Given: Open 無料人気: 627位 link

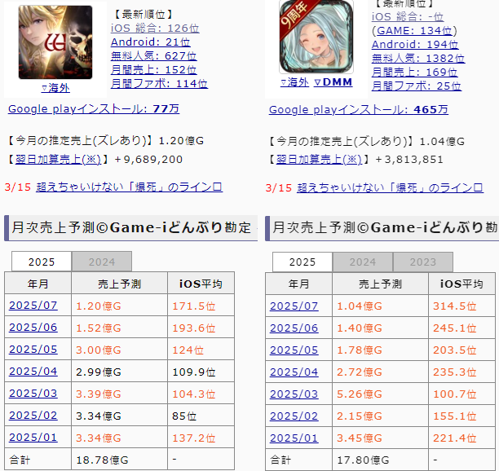Looking at the screenshot, I should tap(154, 56).
